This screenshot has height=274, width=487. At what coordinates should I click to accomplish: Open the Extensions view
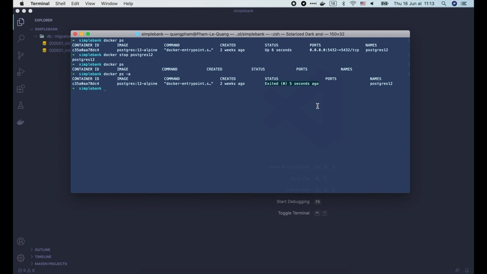21,89
